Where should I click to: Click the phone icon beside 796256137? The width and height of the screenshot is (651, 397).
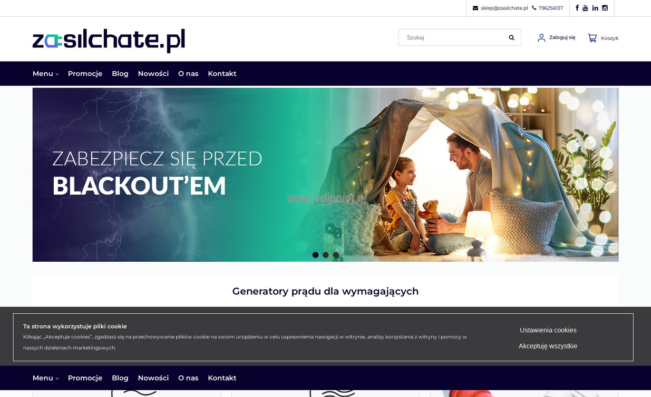534,8
